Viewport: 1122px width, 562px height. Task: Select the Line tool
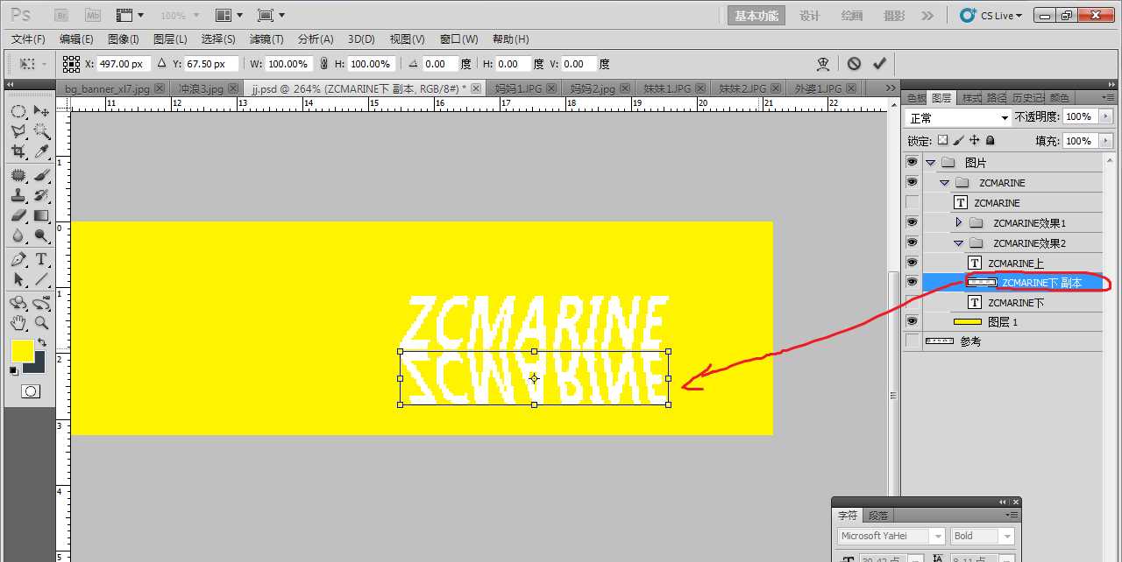[41, 280]
